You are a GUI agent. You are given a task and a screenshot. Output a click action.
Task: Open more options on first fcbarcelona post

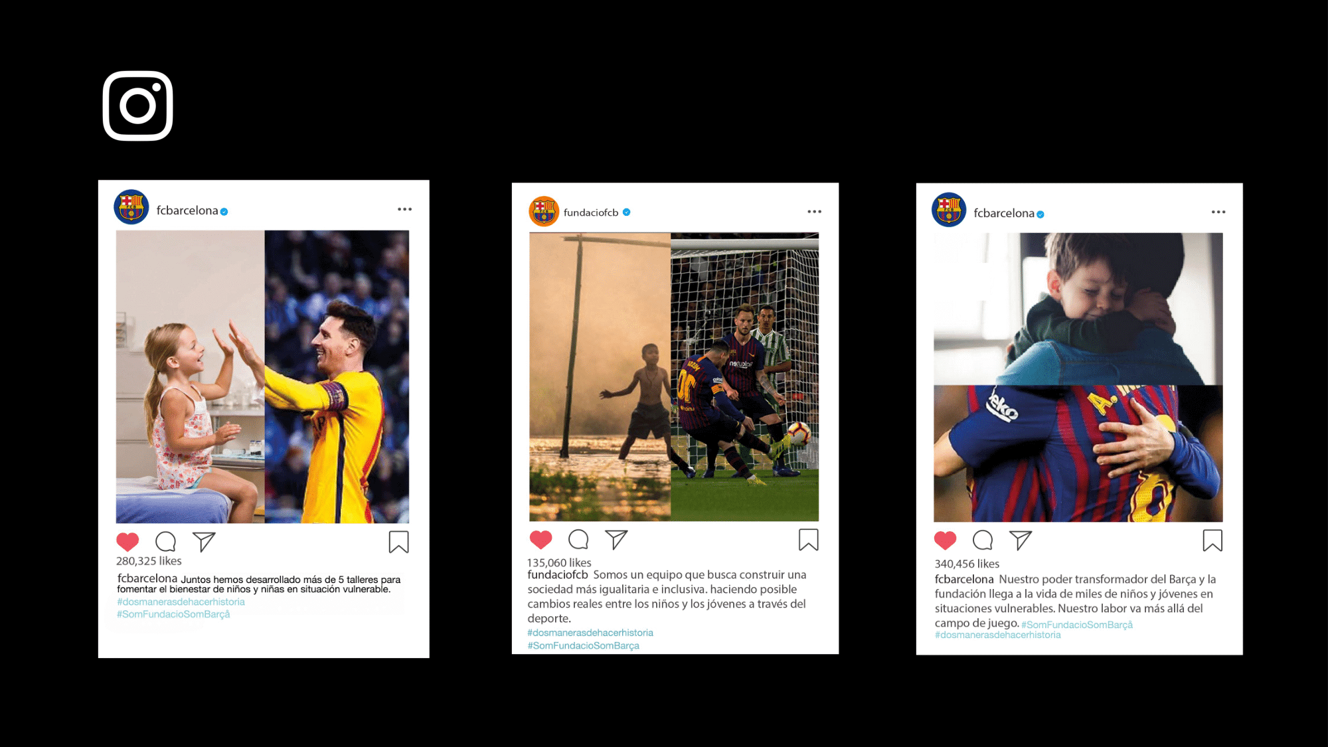coord(404,209)
